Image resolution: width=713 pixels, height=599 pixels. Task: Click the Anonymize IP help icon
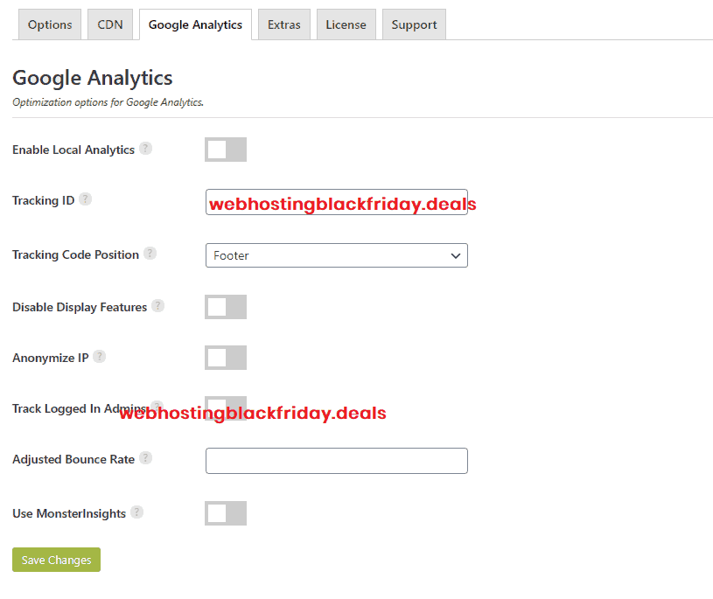coord(99,356)
